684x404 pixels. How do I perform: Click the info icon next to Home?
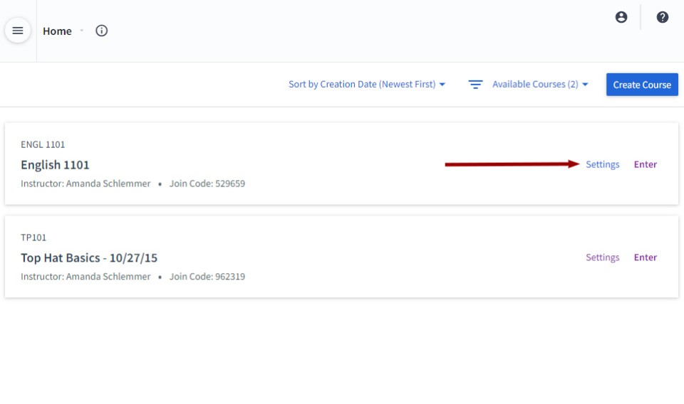coord(102,31)
